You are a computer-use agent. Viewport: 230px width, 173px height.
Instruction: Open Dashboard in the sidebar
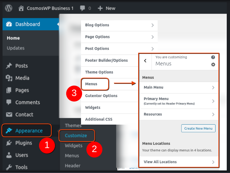(31, 24)
